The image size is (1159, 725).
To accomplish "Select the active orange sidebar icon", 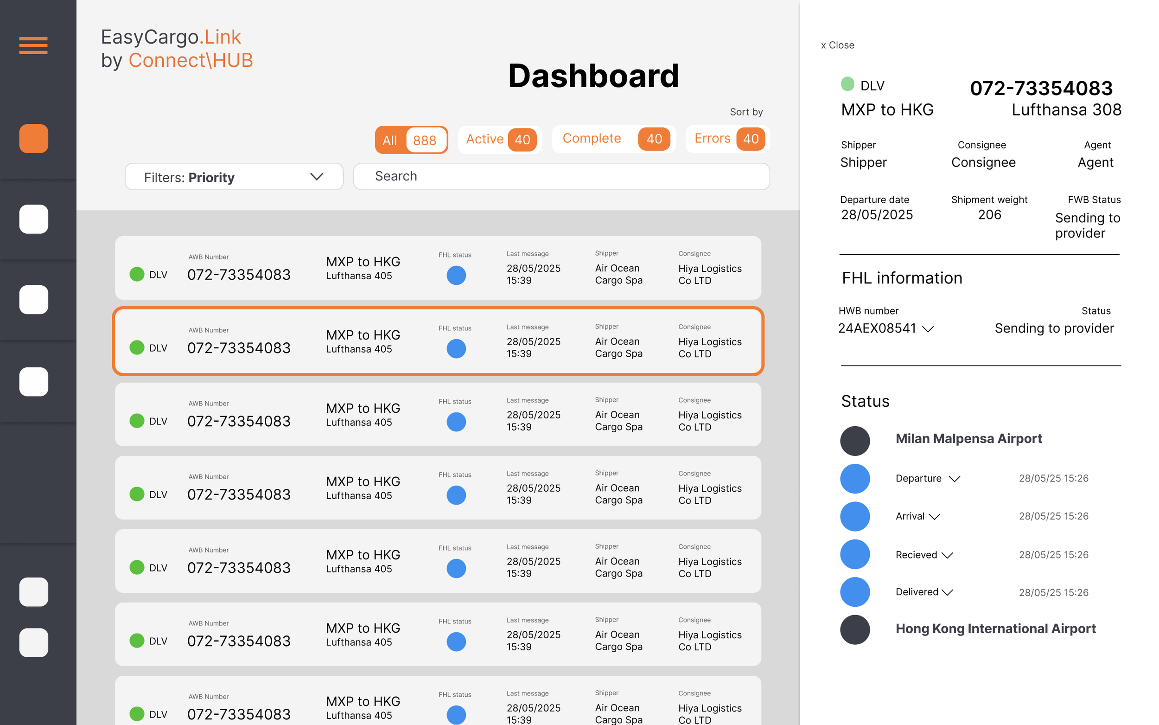I will click(33, 139).
